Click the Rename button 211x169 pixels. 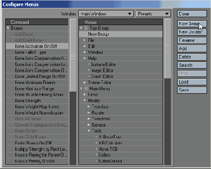click(192, 40)
